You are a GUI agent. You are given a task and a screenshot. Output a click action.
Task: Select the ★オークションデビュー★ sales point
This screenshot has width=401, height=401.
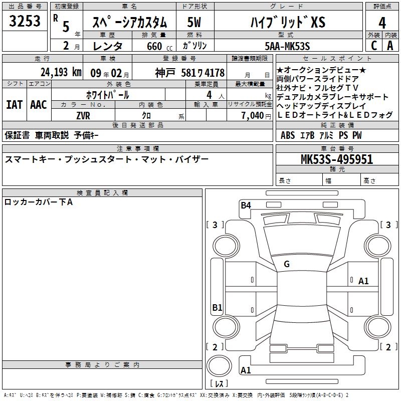pos(321,70)
